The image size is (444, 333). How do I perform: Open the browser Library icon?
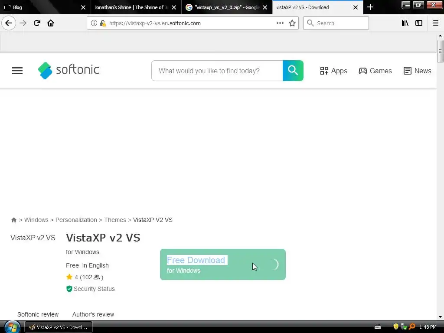405,23
